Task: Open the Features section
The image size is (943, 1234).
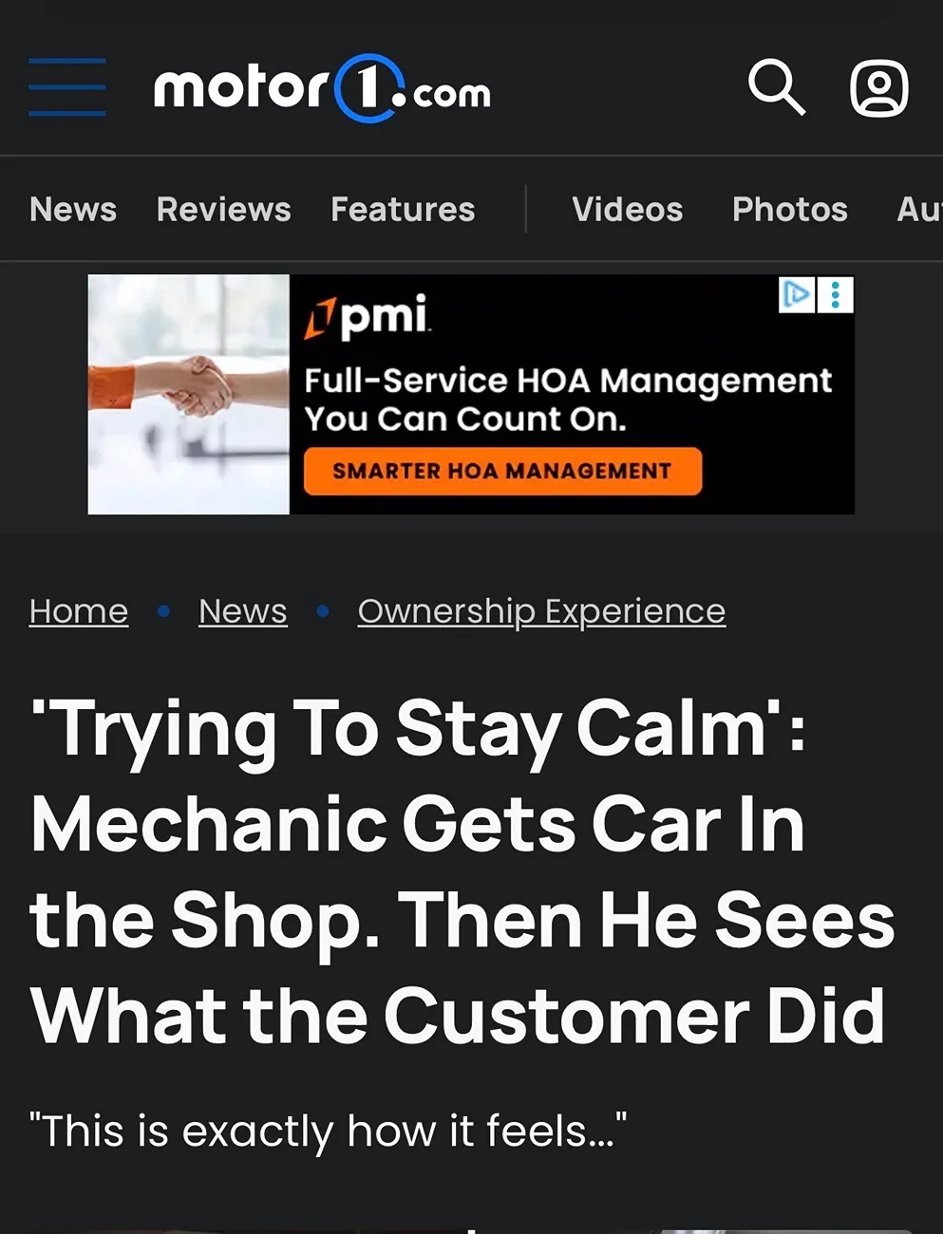Action: (403, 209)
